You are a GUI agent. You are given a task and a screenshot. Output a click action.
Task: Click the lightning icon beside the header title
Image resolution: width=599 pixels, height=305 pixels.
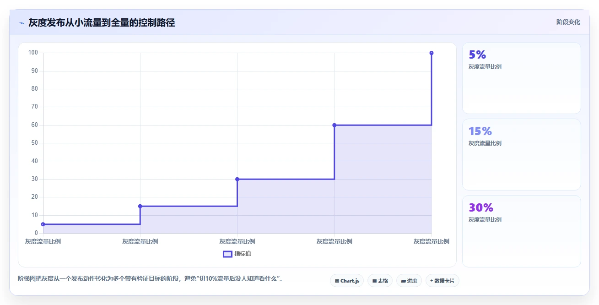pyautogui.click(x=22, y=23)
